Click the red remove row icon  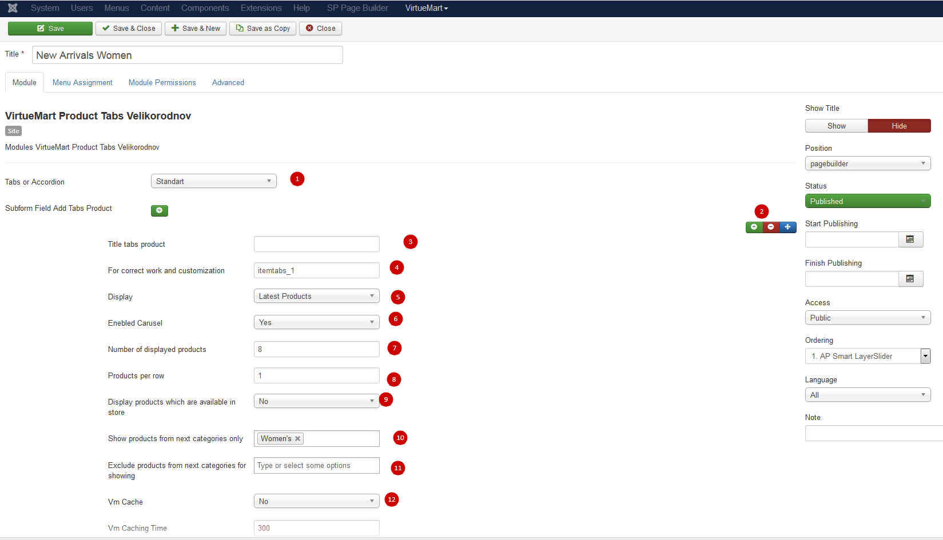771,227
